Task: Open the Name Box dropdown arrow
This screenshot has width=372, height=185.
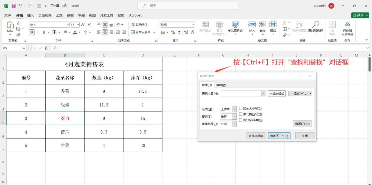Action: [24, 48]
